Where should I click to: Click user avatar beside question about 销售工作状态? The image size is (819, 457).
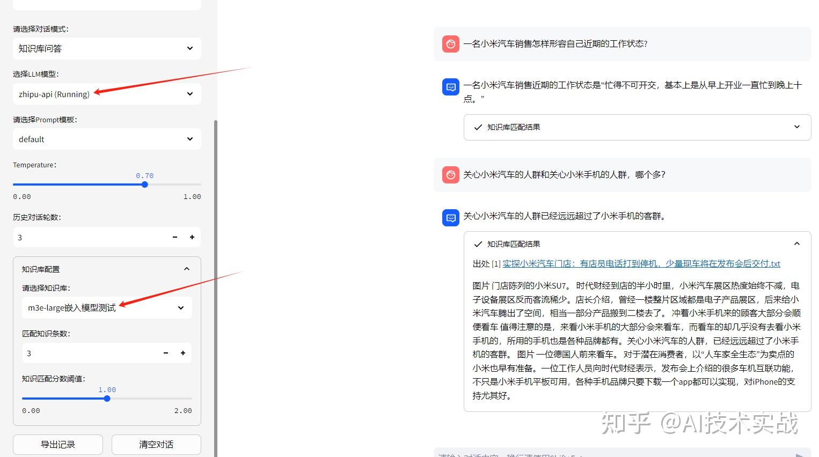(451, 44)
